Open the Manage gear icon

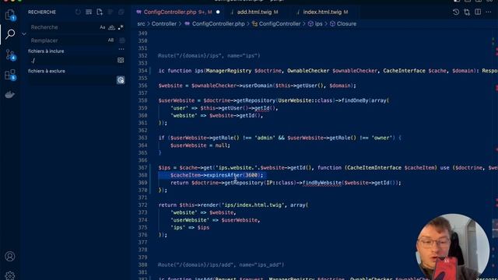coord(10,275)
